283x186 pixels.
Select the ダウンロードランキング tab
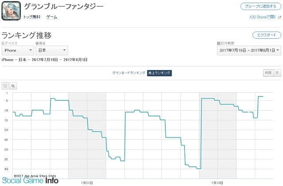coord(129,73)
